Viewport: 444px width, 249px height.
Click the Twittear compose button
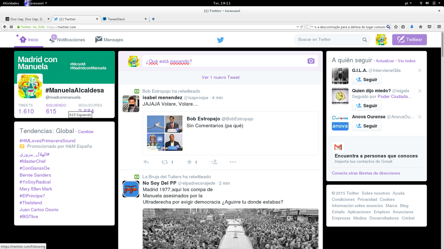pos(409,39)
